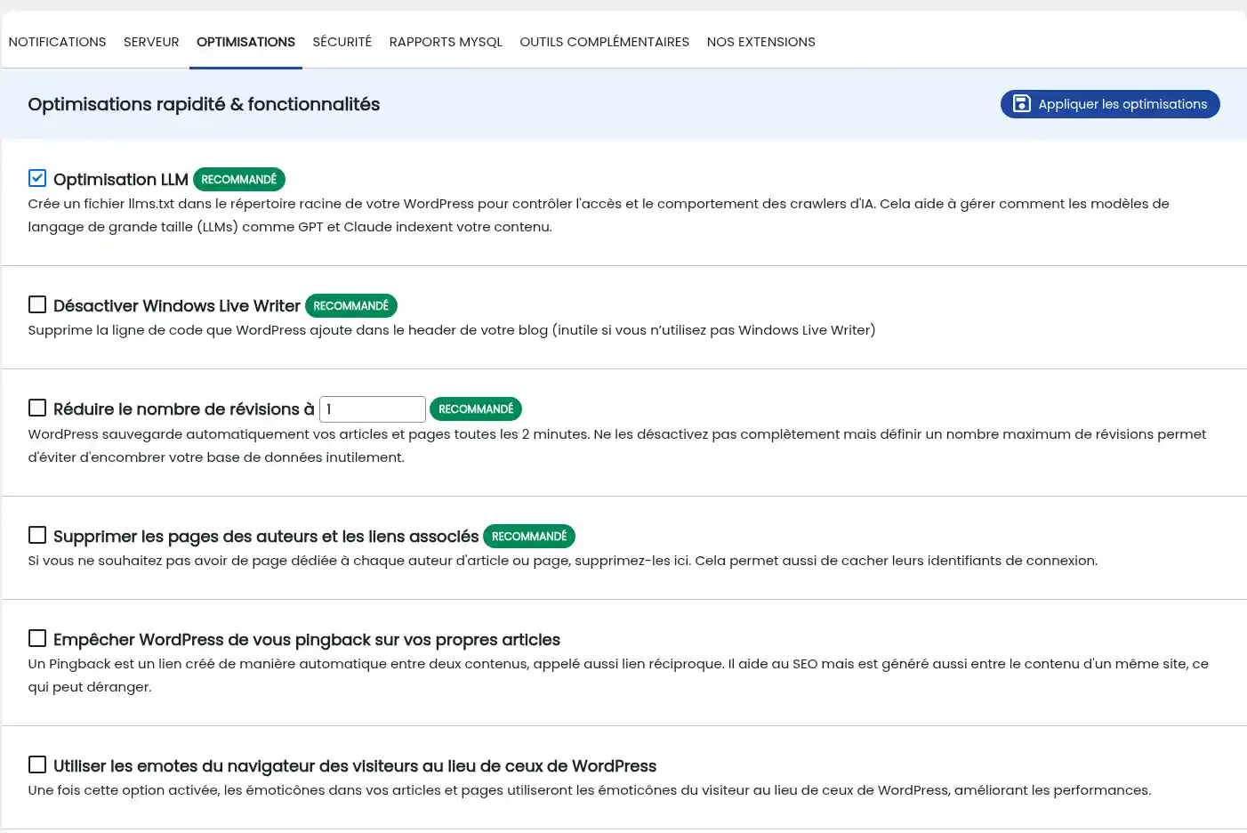Click Utiliser les emotes du navigateur label
Screen dimensions: 1247x833
tap(355, 766)
